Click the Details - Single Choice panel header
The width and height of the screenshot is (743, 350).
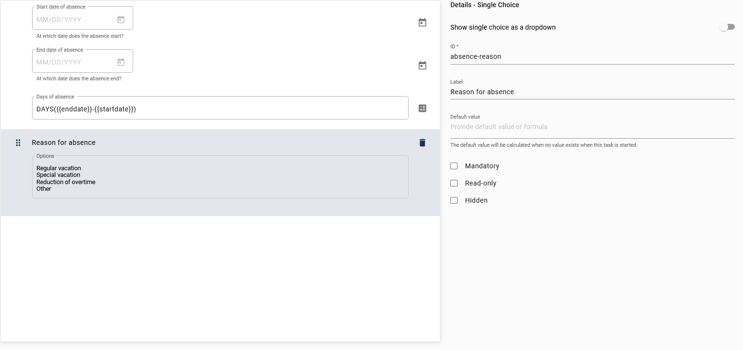(484, 5)
